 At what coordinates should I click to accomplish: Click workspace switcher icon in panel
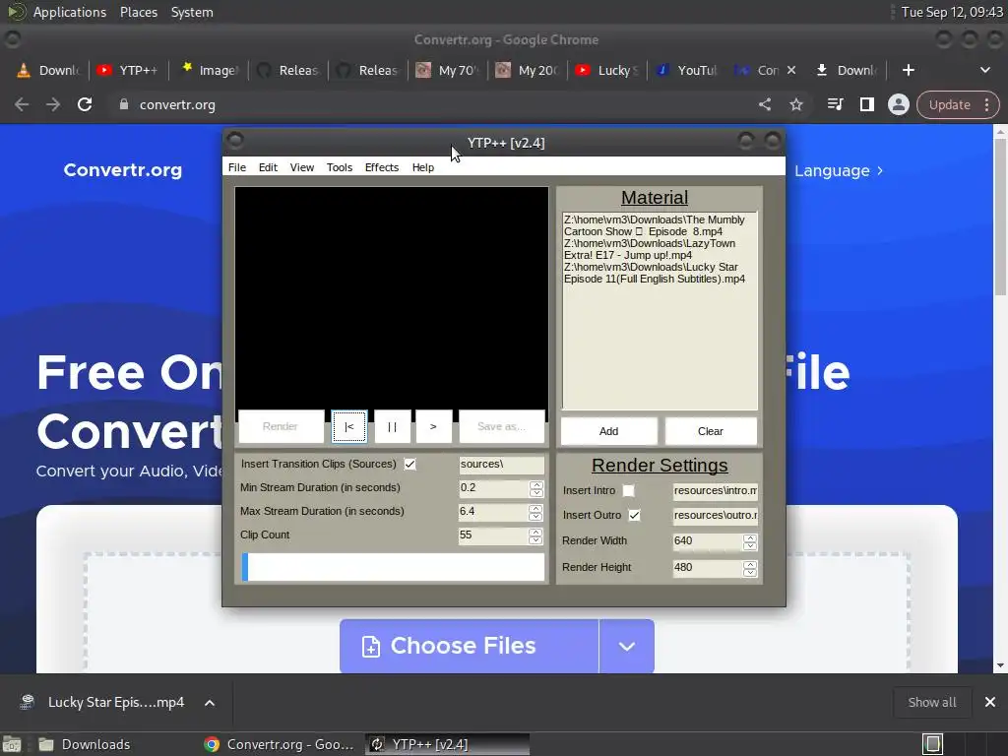(933, 744)
